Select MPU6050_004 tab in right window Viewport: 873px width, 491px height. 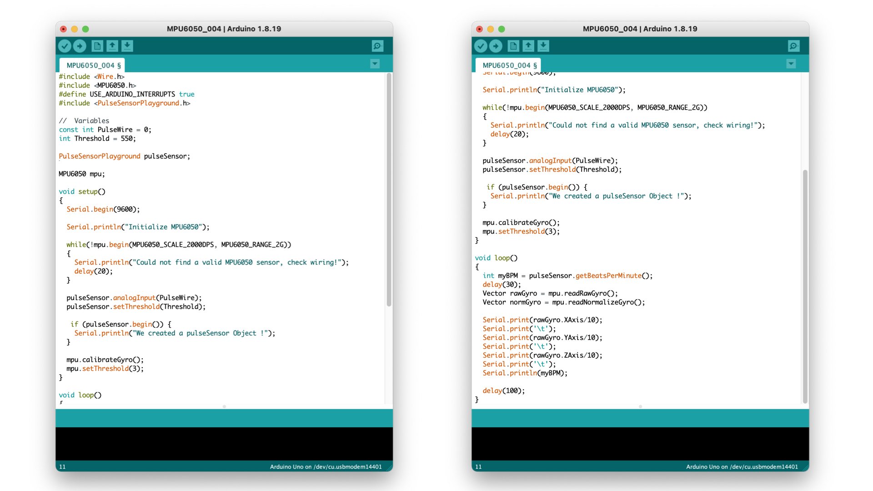[509, 65]
